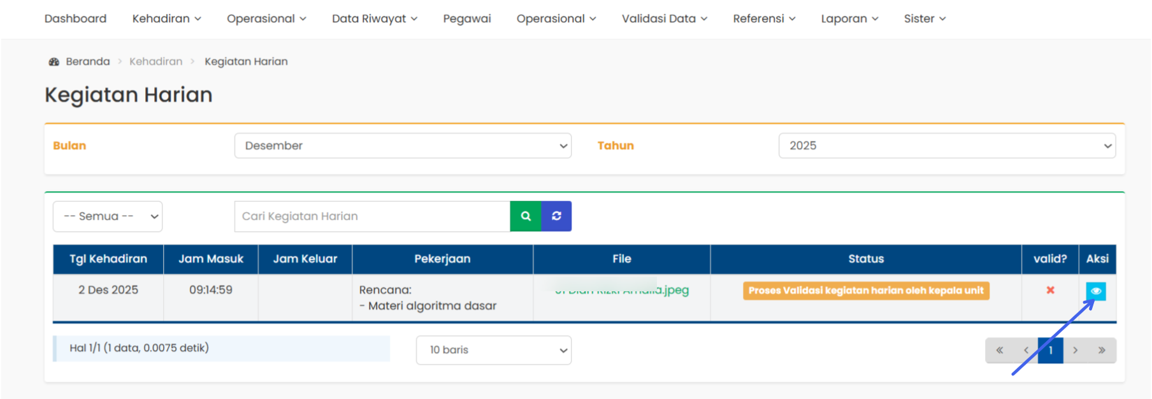
Task: Select page 1 pagination button
Action: click(1050, 350)
